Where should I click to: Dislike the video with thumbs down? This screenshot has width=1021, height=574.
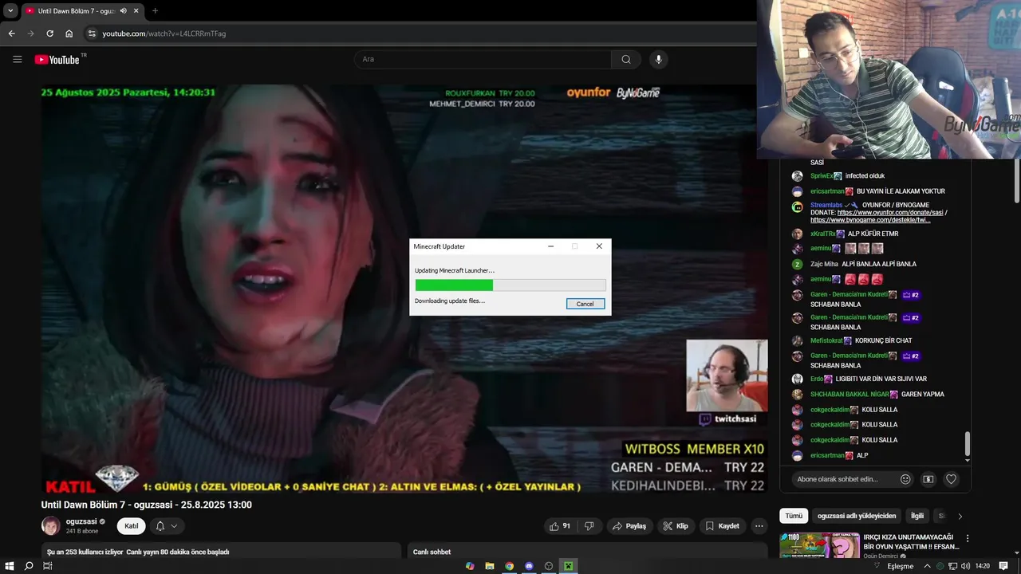pyautogui.click(x=589, y=526)
